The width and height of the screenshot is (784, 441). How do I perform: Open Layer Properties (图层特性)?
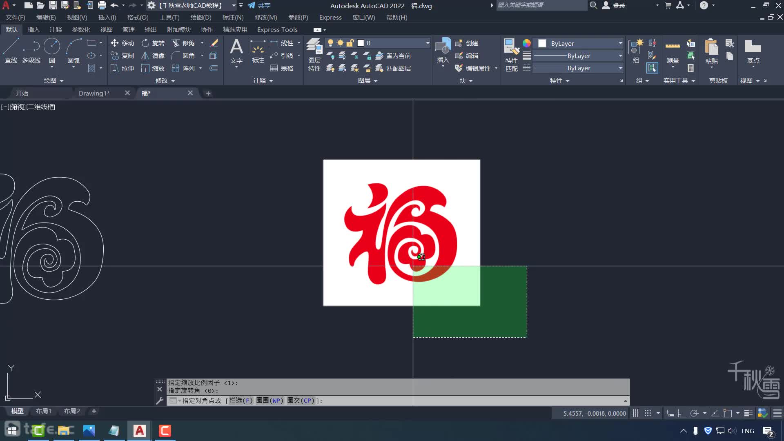click(x=314, y=54)
